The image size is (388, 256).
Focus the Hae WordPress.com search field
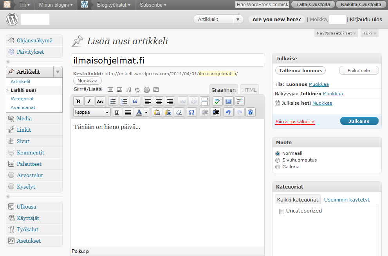point(262,5)
